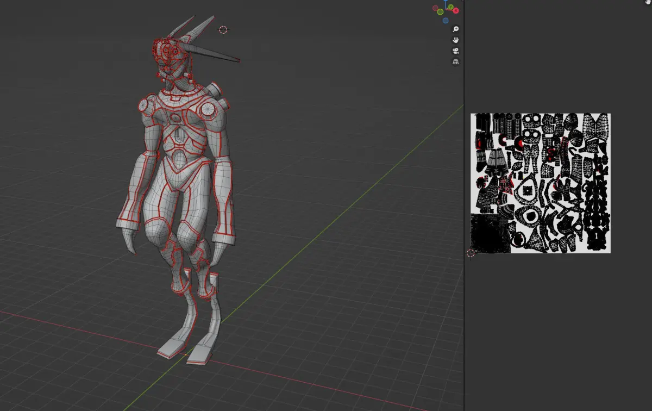Click the dim red negative X gizmo circle
Image resolution: width=652 pixels, height=411 pixels.
(x=435, y=8)
